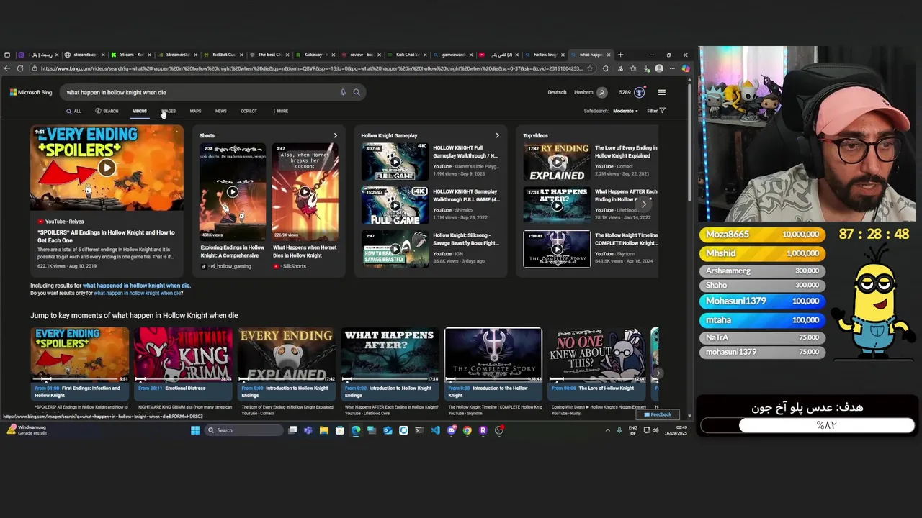Open The Lore of Every Ending link
922x518 pixels.
click(x=626, y=152)
